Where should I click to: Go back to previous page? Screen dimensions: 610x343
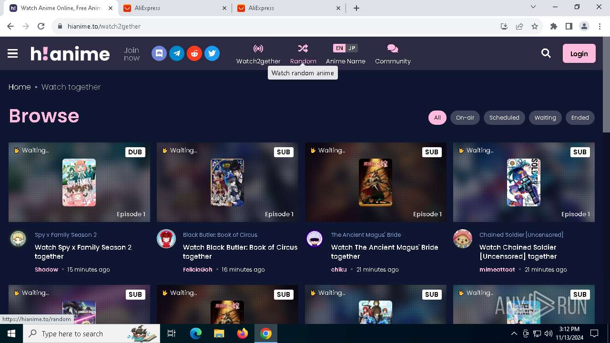10,26
